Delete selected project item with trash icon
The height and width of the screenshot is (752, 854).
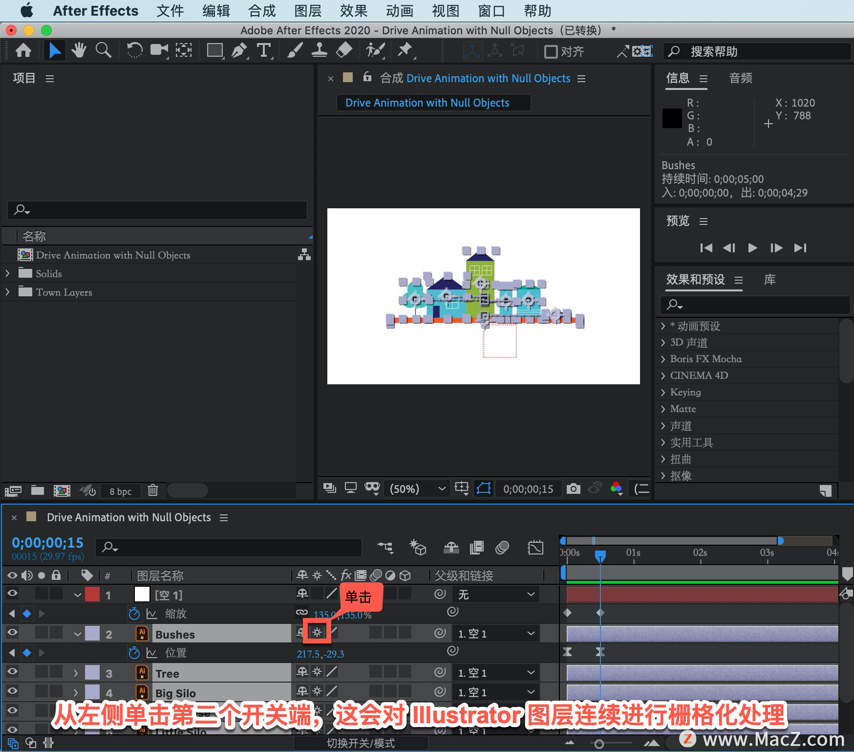(x=153, y=490)
